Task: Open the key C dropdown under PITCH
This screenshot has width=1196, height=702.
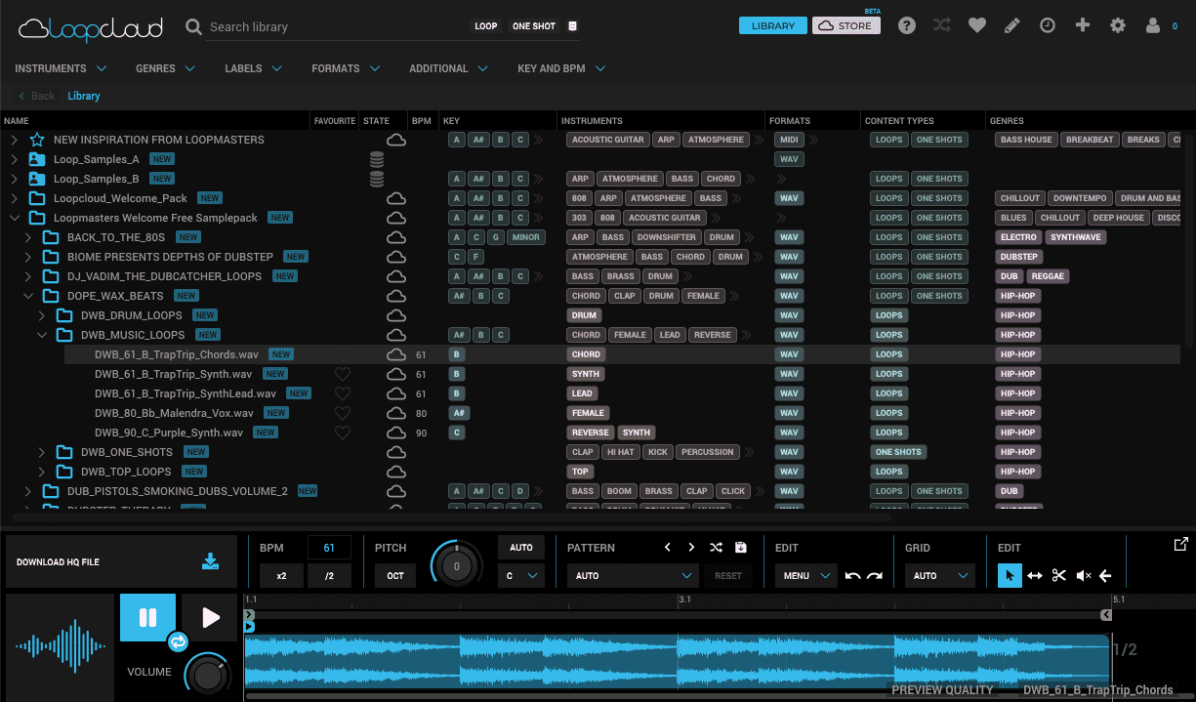Action: point(521,575)
